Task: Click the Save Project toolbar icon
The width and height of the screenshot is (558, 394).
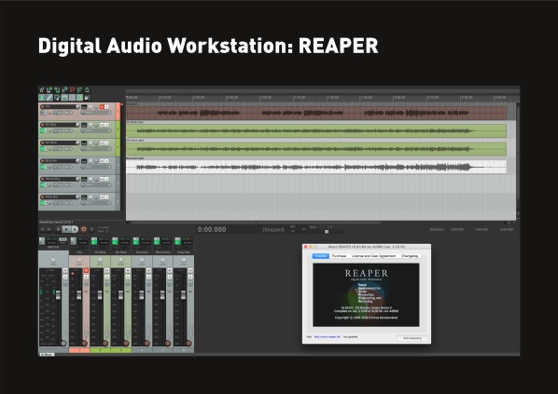Action: (57, 90)
